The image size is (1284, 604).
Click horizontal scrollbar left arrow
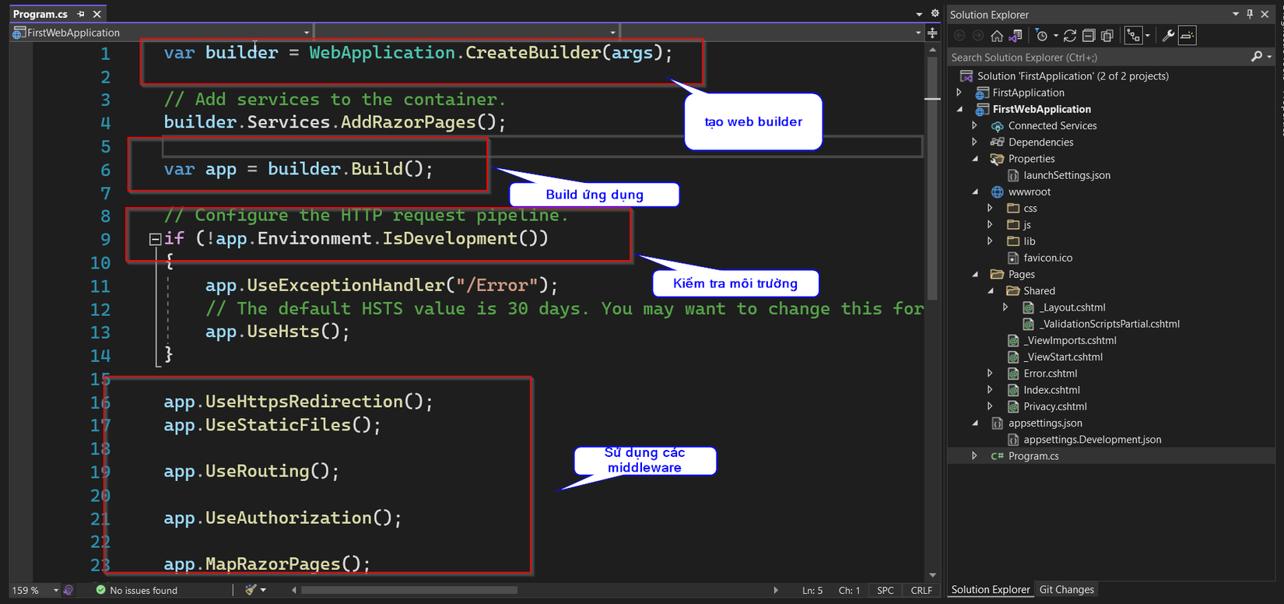tap(294, 590)
